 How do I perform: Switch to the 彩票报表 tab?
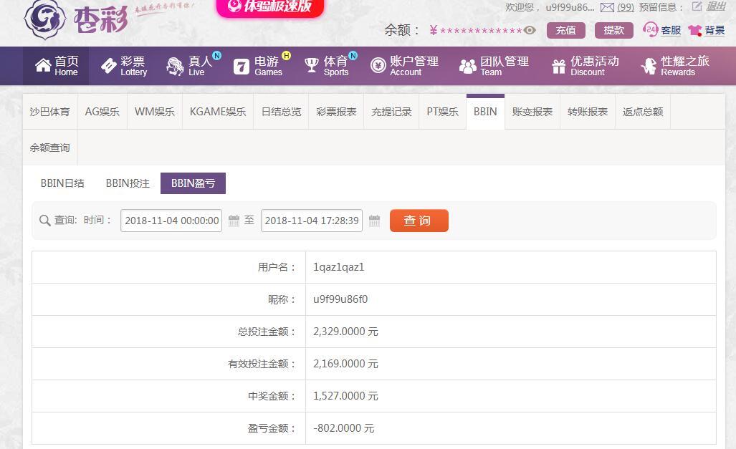tap(336, 112)
